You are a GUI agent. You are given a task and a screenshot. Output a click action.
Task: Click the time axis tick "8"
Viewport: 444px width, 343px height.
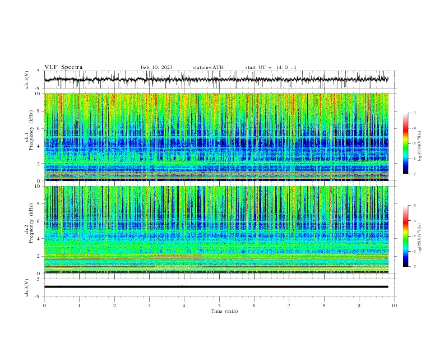[x=324, y=305]
